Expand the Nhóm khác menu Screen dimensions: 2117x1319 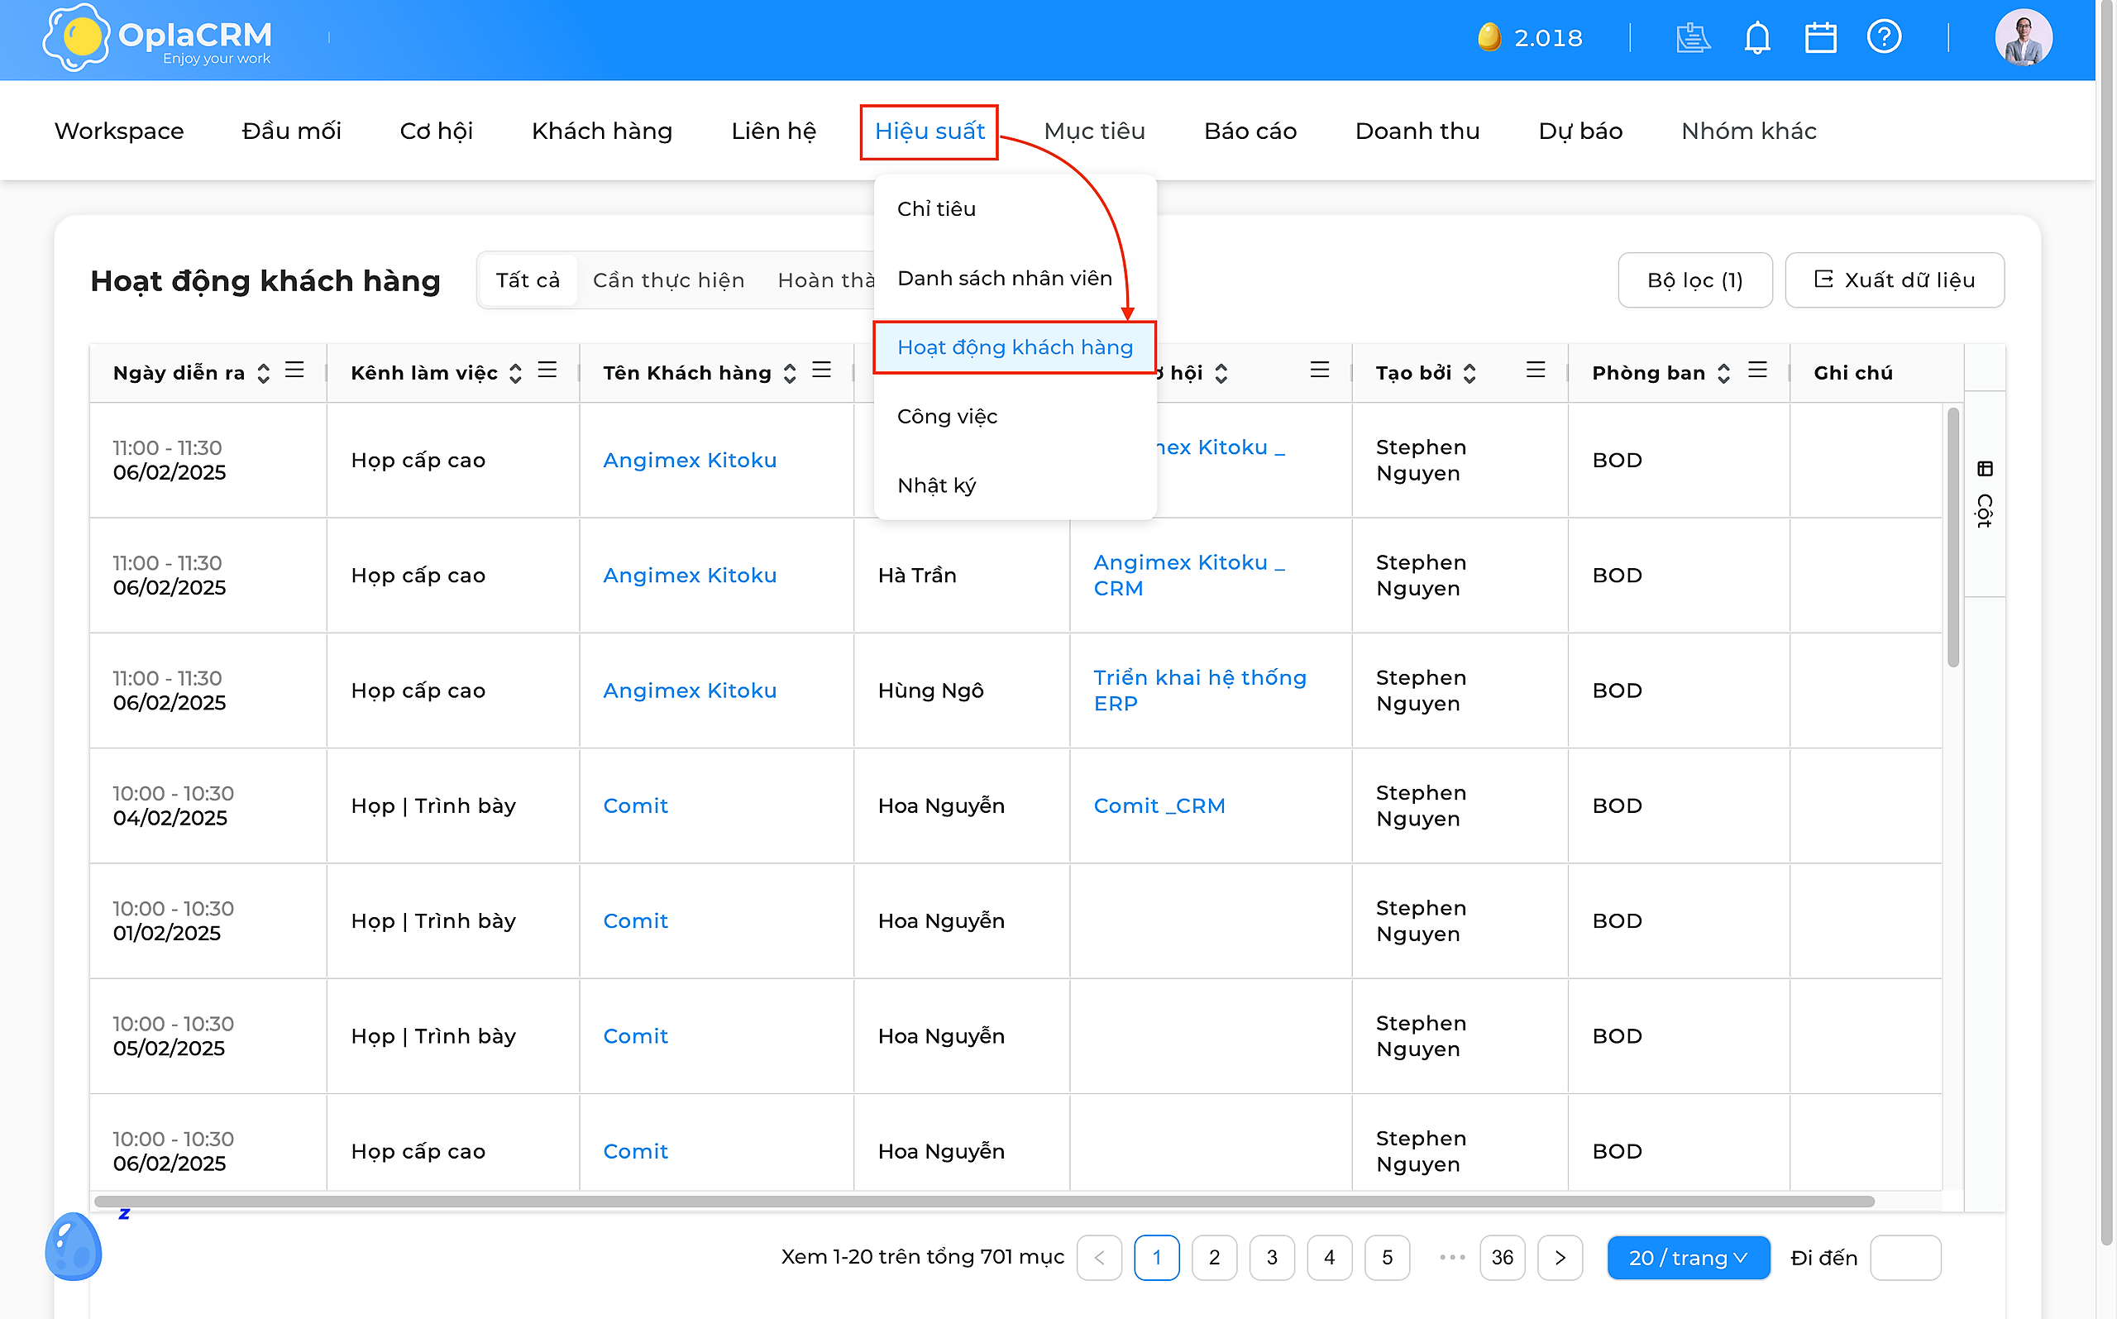click(1748, 131)
